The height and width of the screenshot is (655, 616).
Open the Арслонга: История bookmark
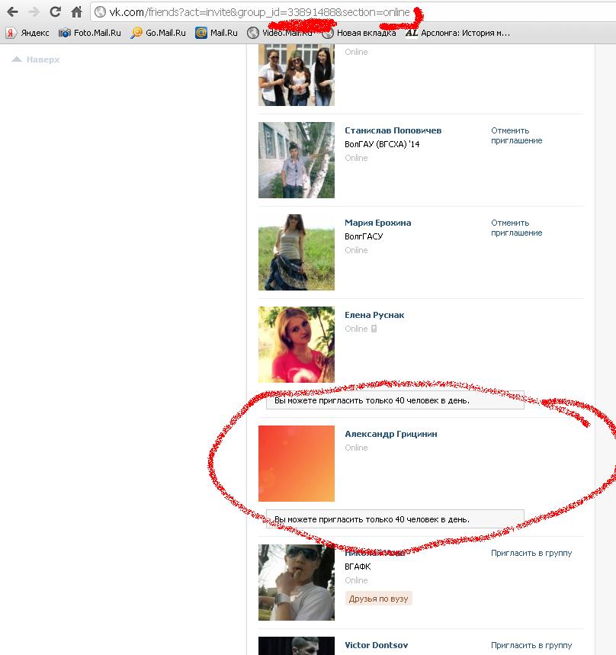(458, 33)
